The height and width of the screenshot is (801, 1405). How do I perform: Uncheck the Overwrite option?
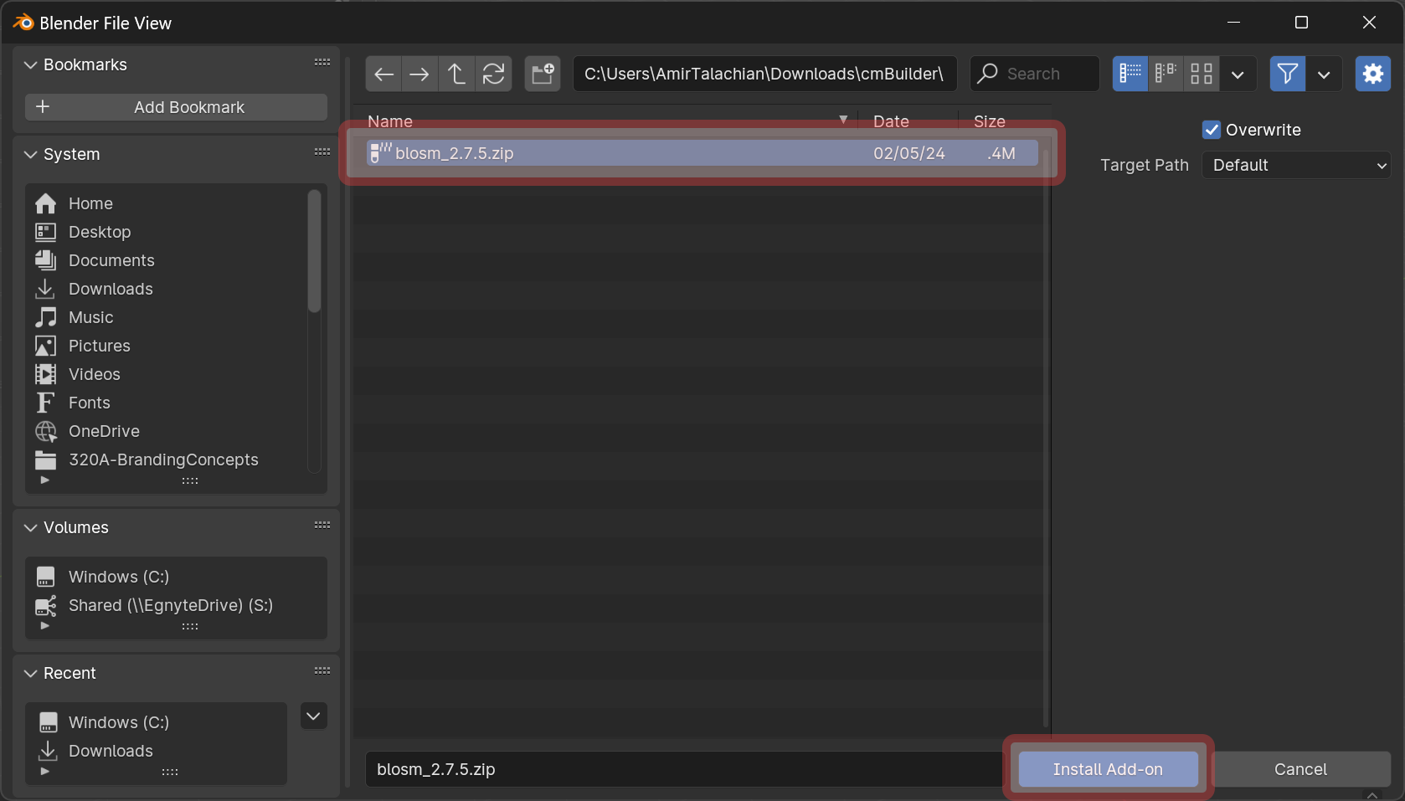(x=1212, y=130)
